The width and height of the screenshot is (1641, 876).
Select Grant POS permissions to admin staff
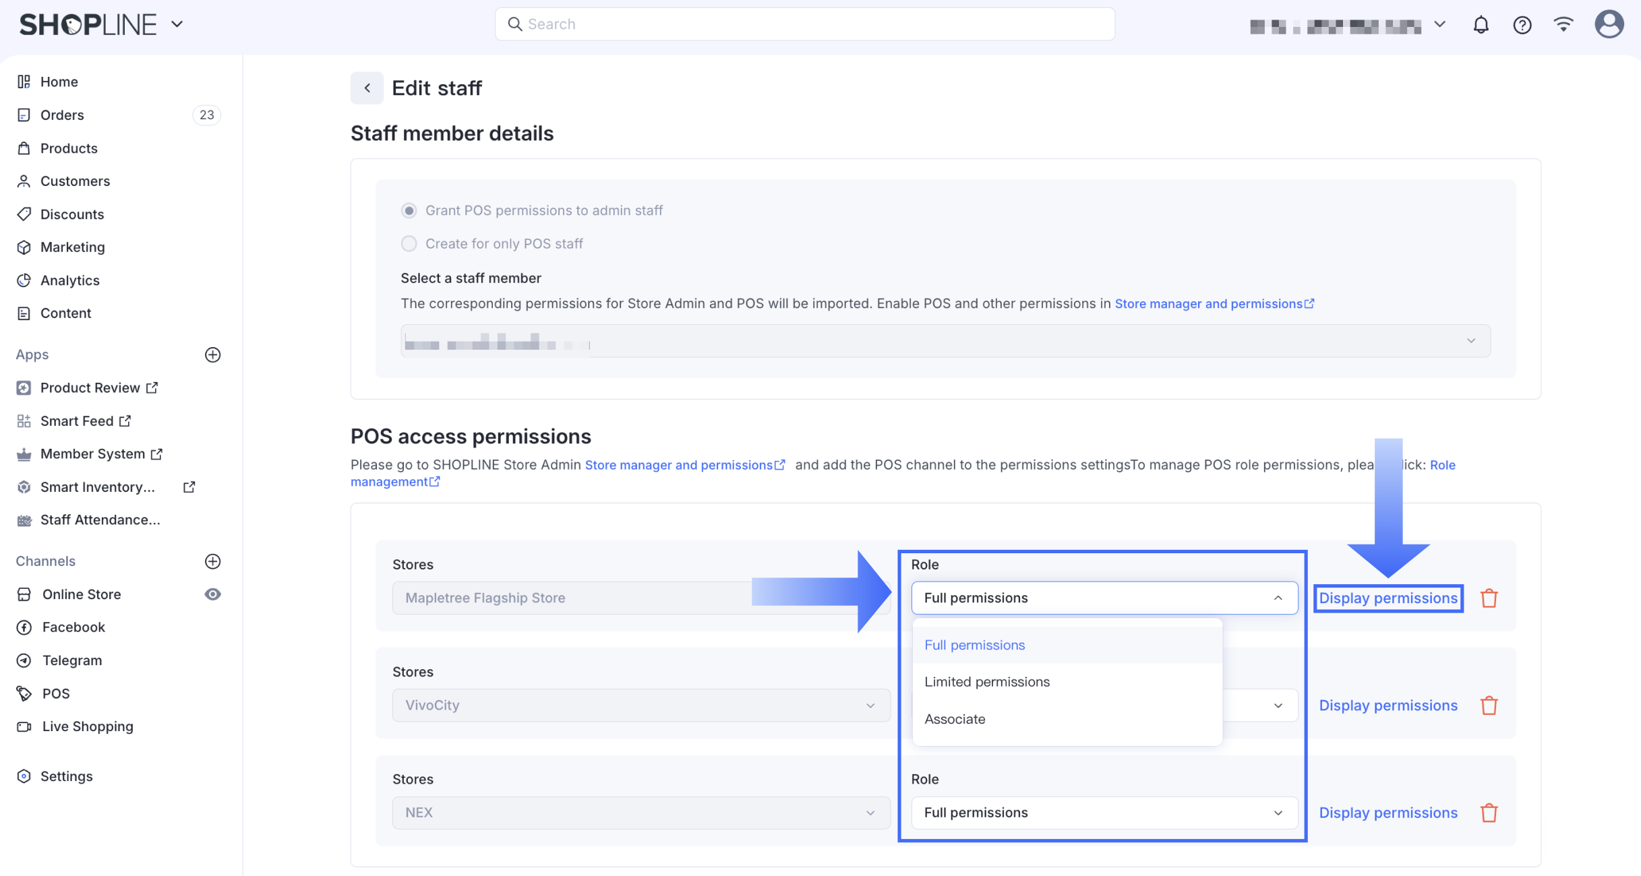point(409,211)
